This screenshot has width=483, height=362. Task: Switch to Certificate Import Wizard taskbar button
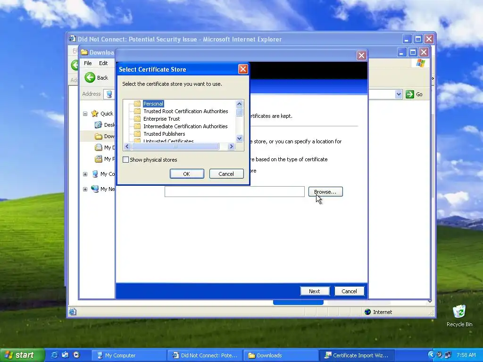[357, 355]
